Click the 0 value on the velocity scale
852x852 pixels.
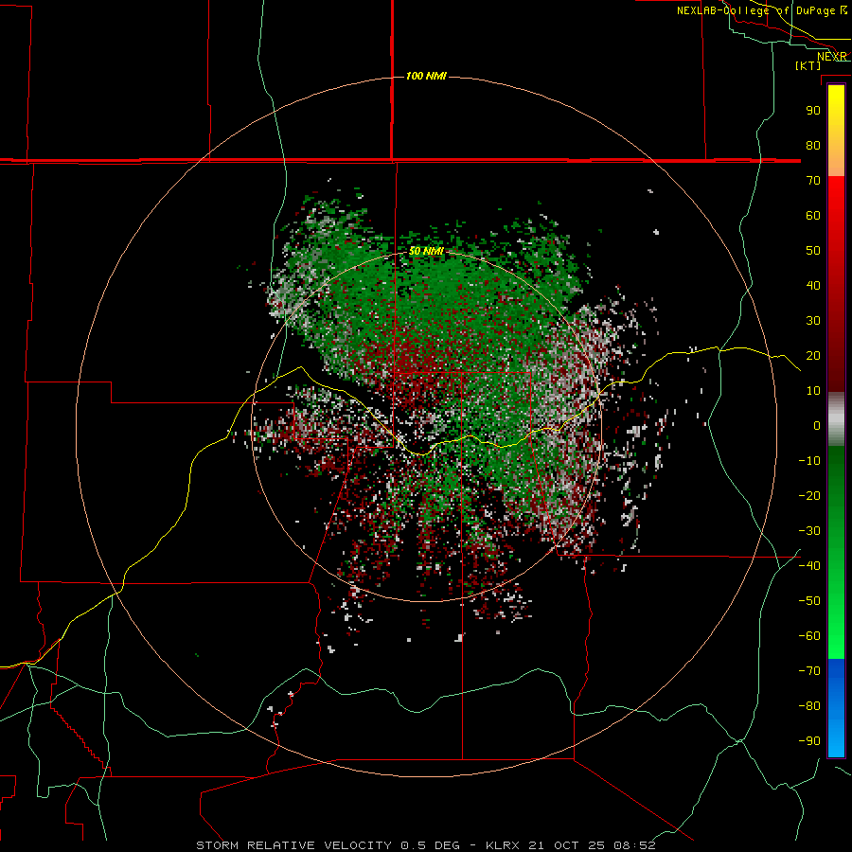[817, 425]
